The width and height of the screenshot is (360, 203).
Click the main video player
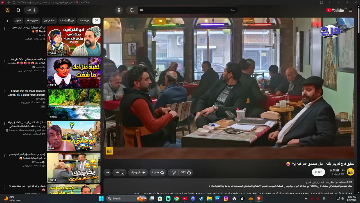tap(229, 88)
